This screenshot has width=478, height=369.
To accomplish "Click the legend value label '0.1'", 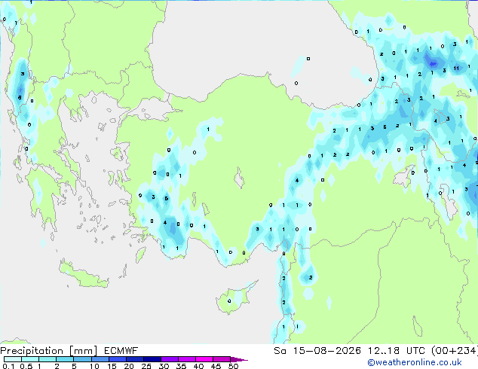I will click(8, 366).
